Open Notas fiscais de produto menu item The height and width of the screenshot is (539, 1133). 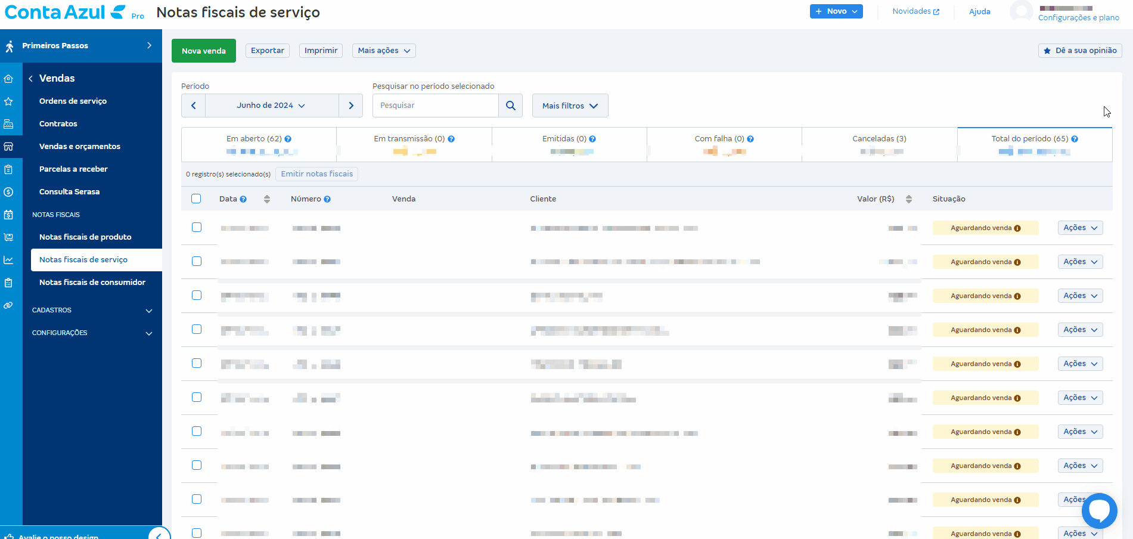tap(85, 237)
